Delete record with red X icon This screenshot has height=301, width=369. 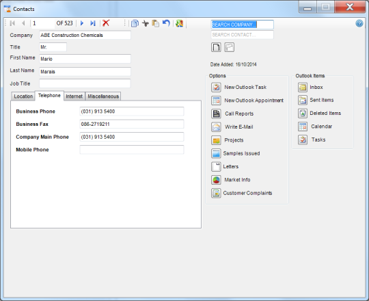coord(106,23)
